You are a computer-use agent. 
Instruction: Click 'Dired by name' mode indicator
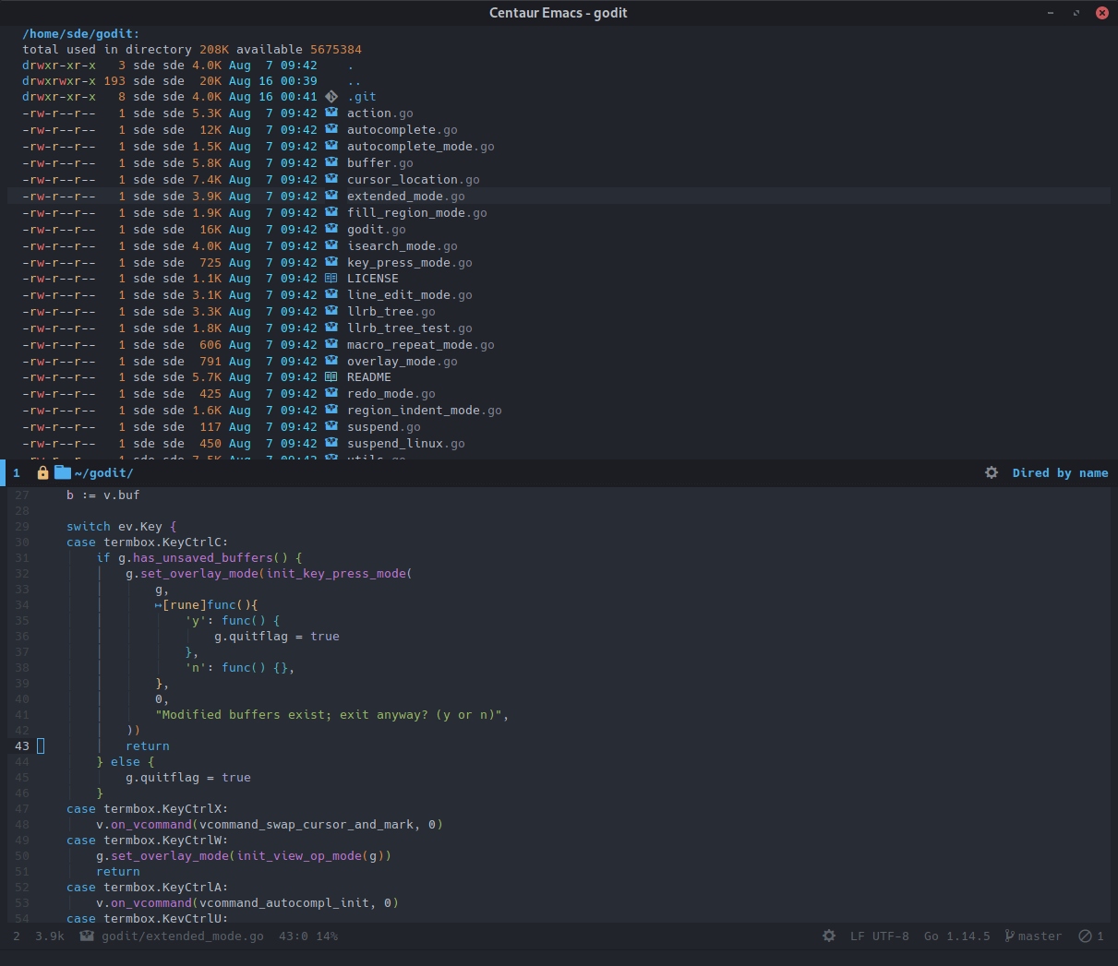[x=1060, y=473]
